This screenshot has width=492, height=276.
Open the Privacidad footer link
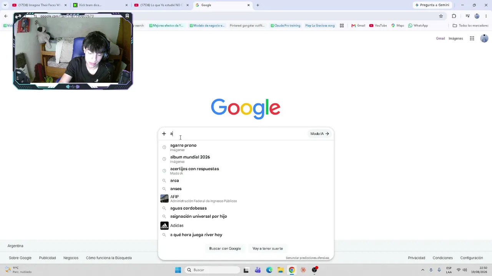[417, 258]
